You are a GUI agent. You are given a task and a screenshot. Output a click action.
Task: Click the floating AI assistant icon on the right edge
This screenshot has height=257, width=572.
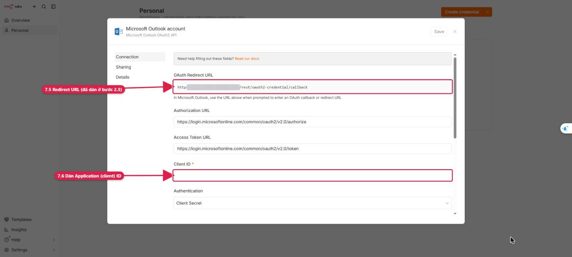pyautogui.click(x=565, y=128)
